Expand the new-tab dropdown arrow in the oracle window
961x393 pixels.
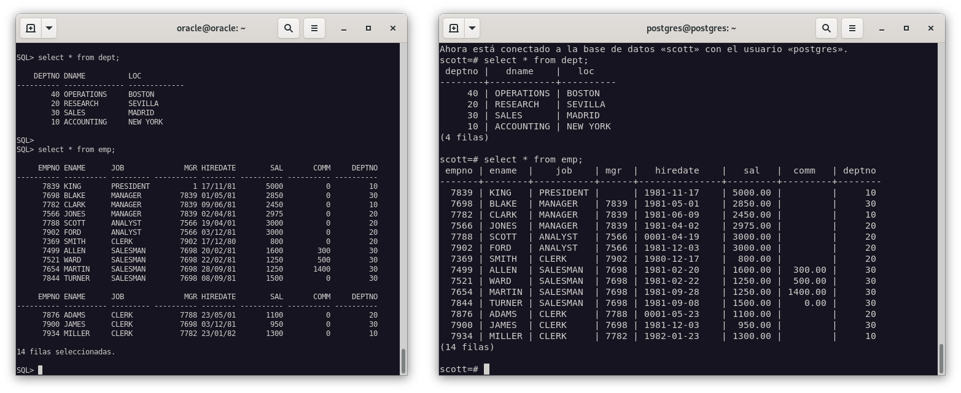click(x=49, y=28)
